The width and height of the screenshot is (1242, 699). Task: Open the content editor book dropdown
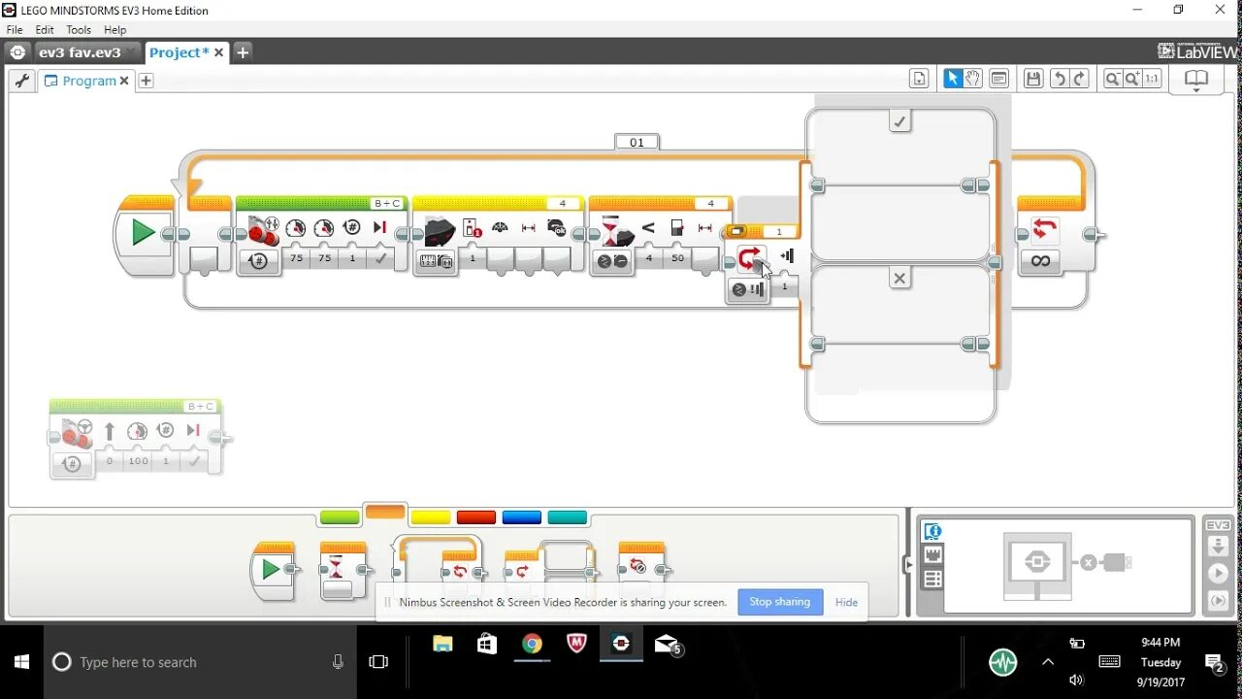[x=1195, y=82]
